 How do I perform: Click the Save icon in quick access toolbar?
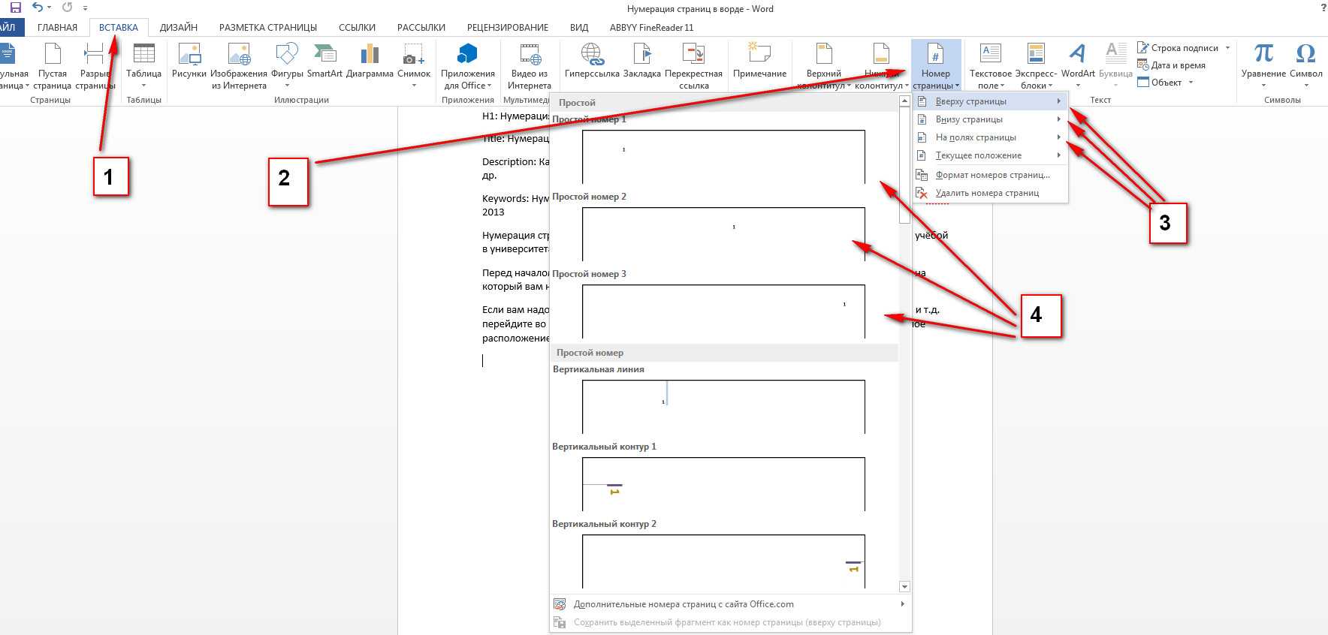[15, 8]
